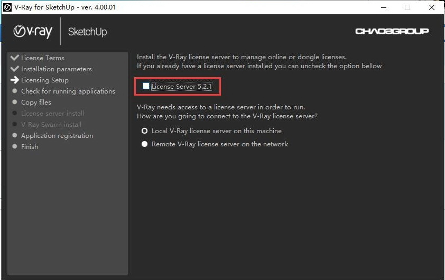This screenshot has width=445, height=280.
Task: Click the disabled maximize window button
Action: point(407,7)
